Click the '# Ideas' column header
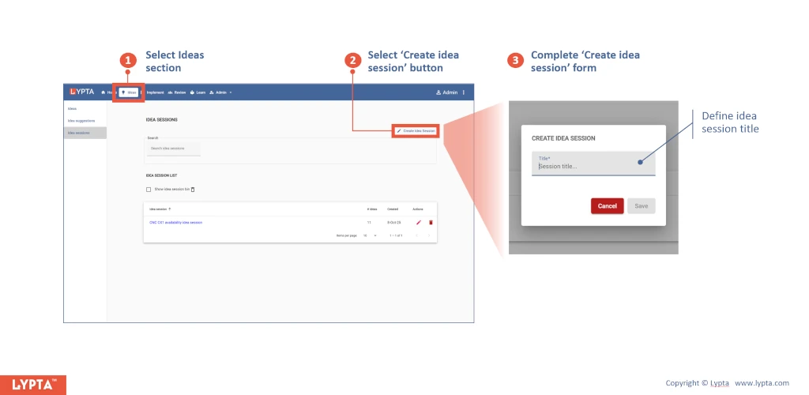 [x=372, y=209]
